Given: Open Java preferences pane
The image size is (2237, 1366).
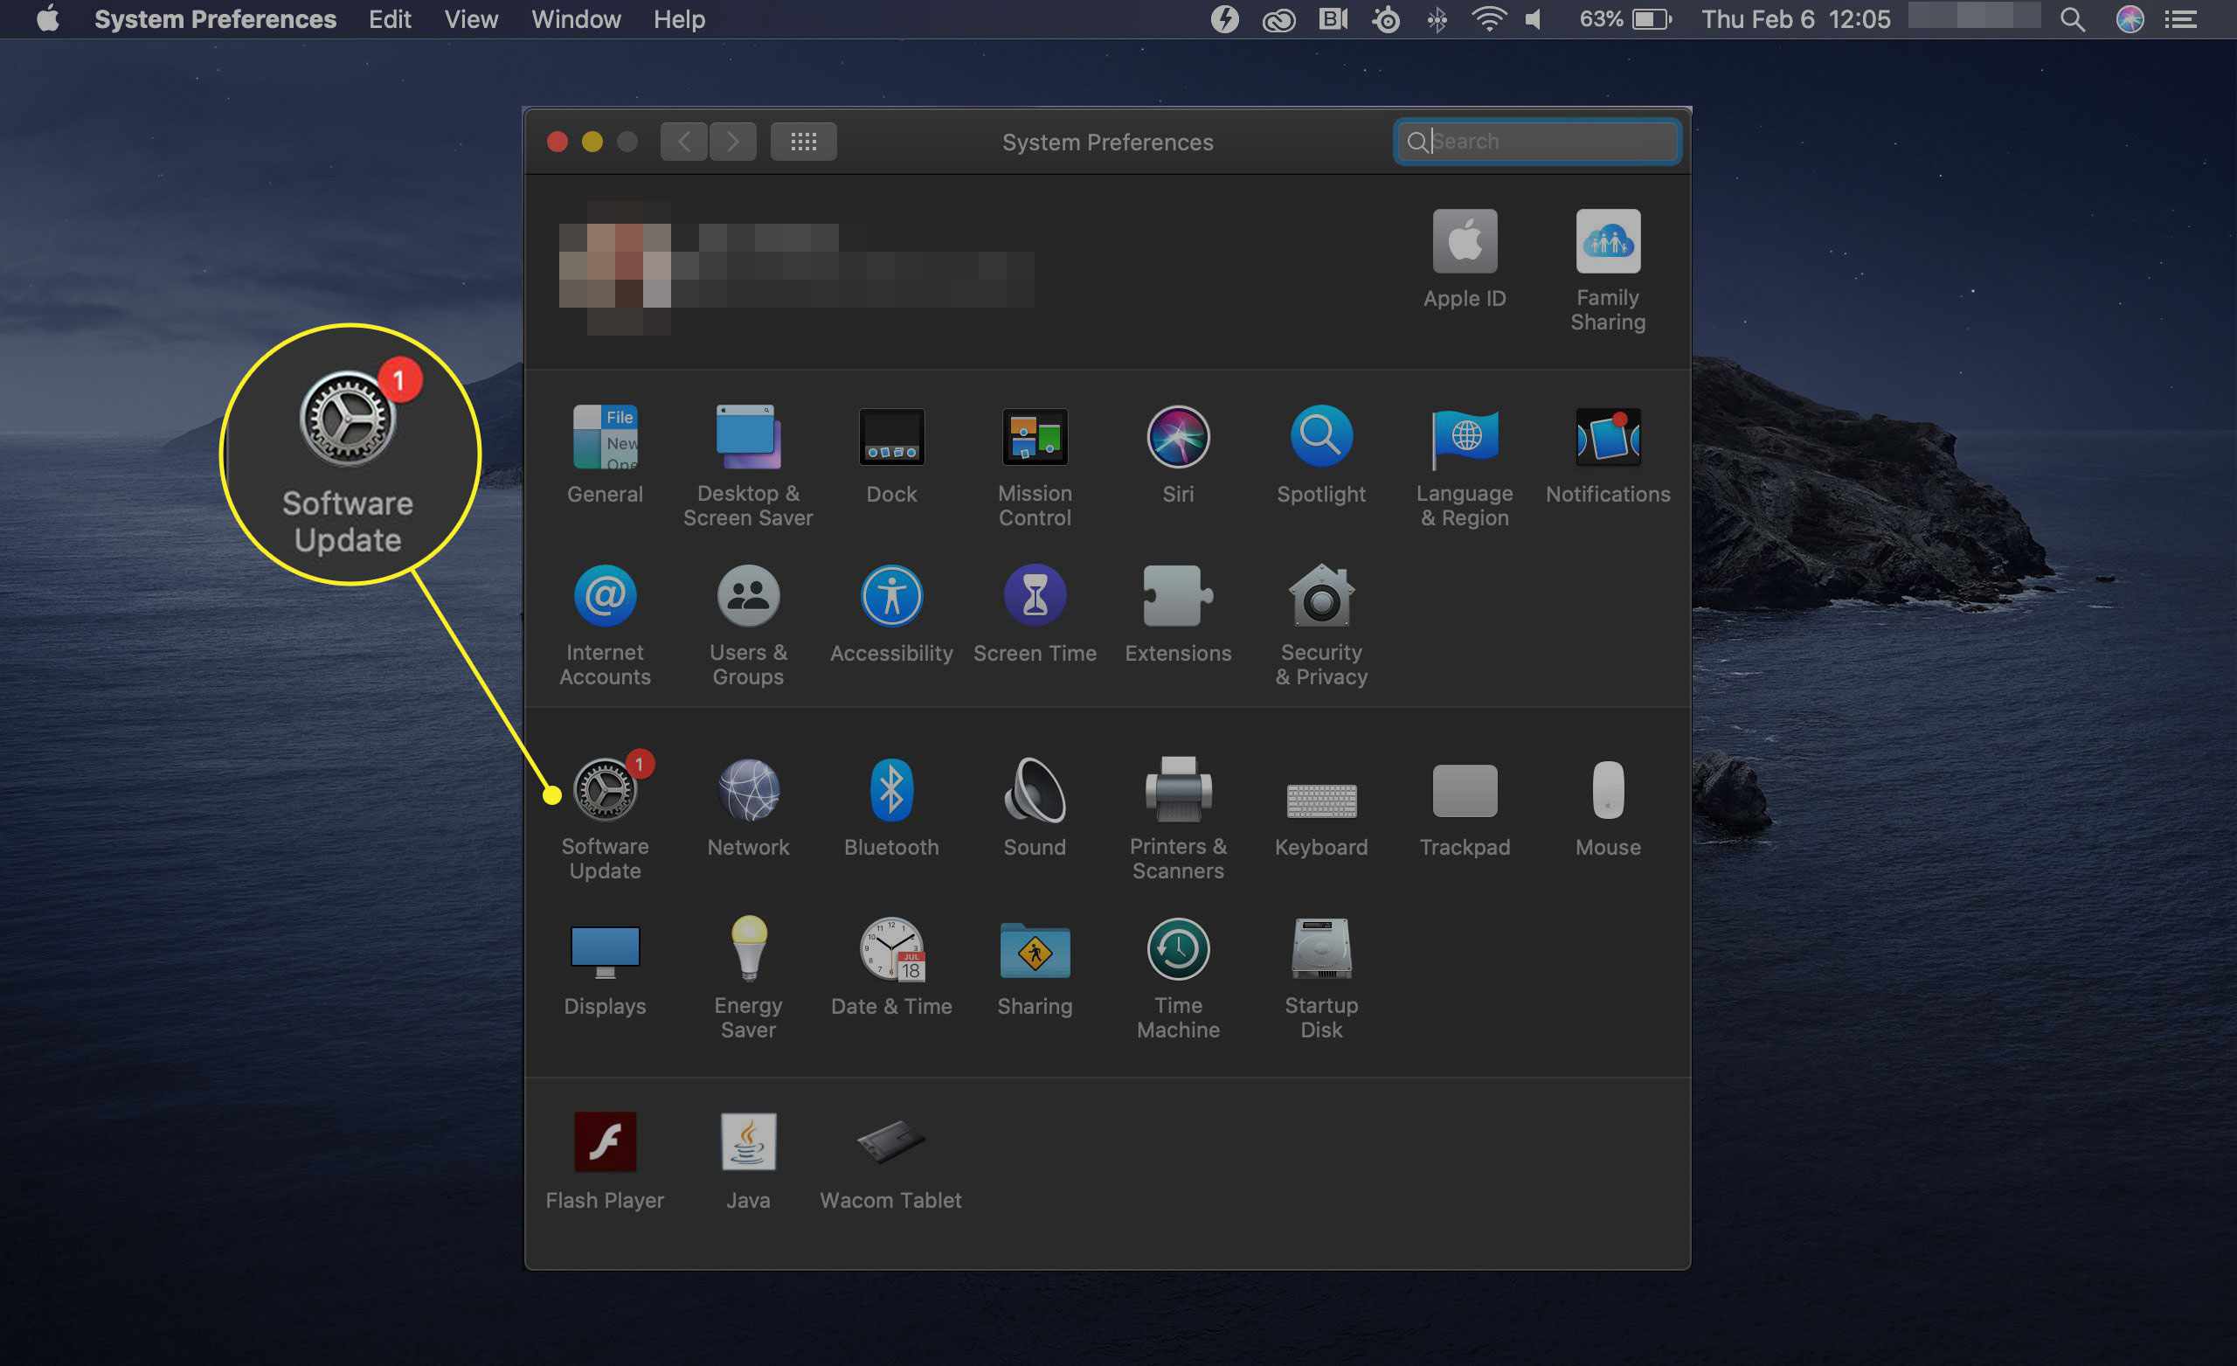Looking at the screenshot, I should pos(748,1141).
